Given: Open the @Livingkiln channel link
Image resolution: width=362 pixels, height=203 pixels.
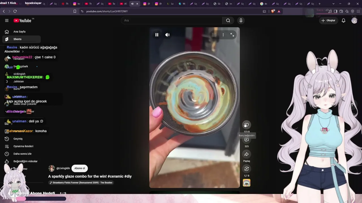Looking at the screenshot, I should click(63, 168).
